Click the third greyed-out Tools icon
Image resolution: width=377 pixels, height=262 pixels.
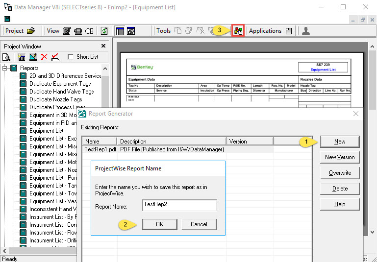201,31
